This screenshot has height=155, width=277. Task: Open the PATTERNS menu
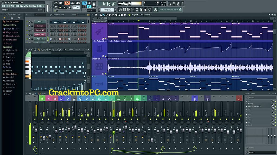[19, 6]
